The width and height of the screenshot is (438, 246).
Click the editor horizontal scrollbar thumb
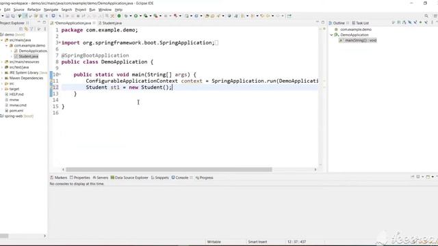pyautogui.click(x=169, y=169)
